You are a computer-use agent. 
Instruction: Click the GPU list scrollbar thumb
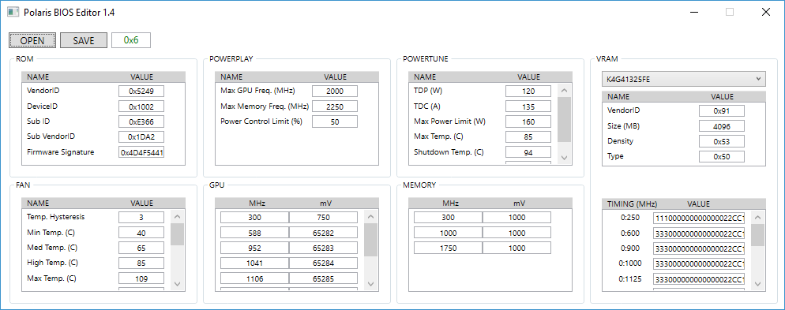tap(370, 240)
